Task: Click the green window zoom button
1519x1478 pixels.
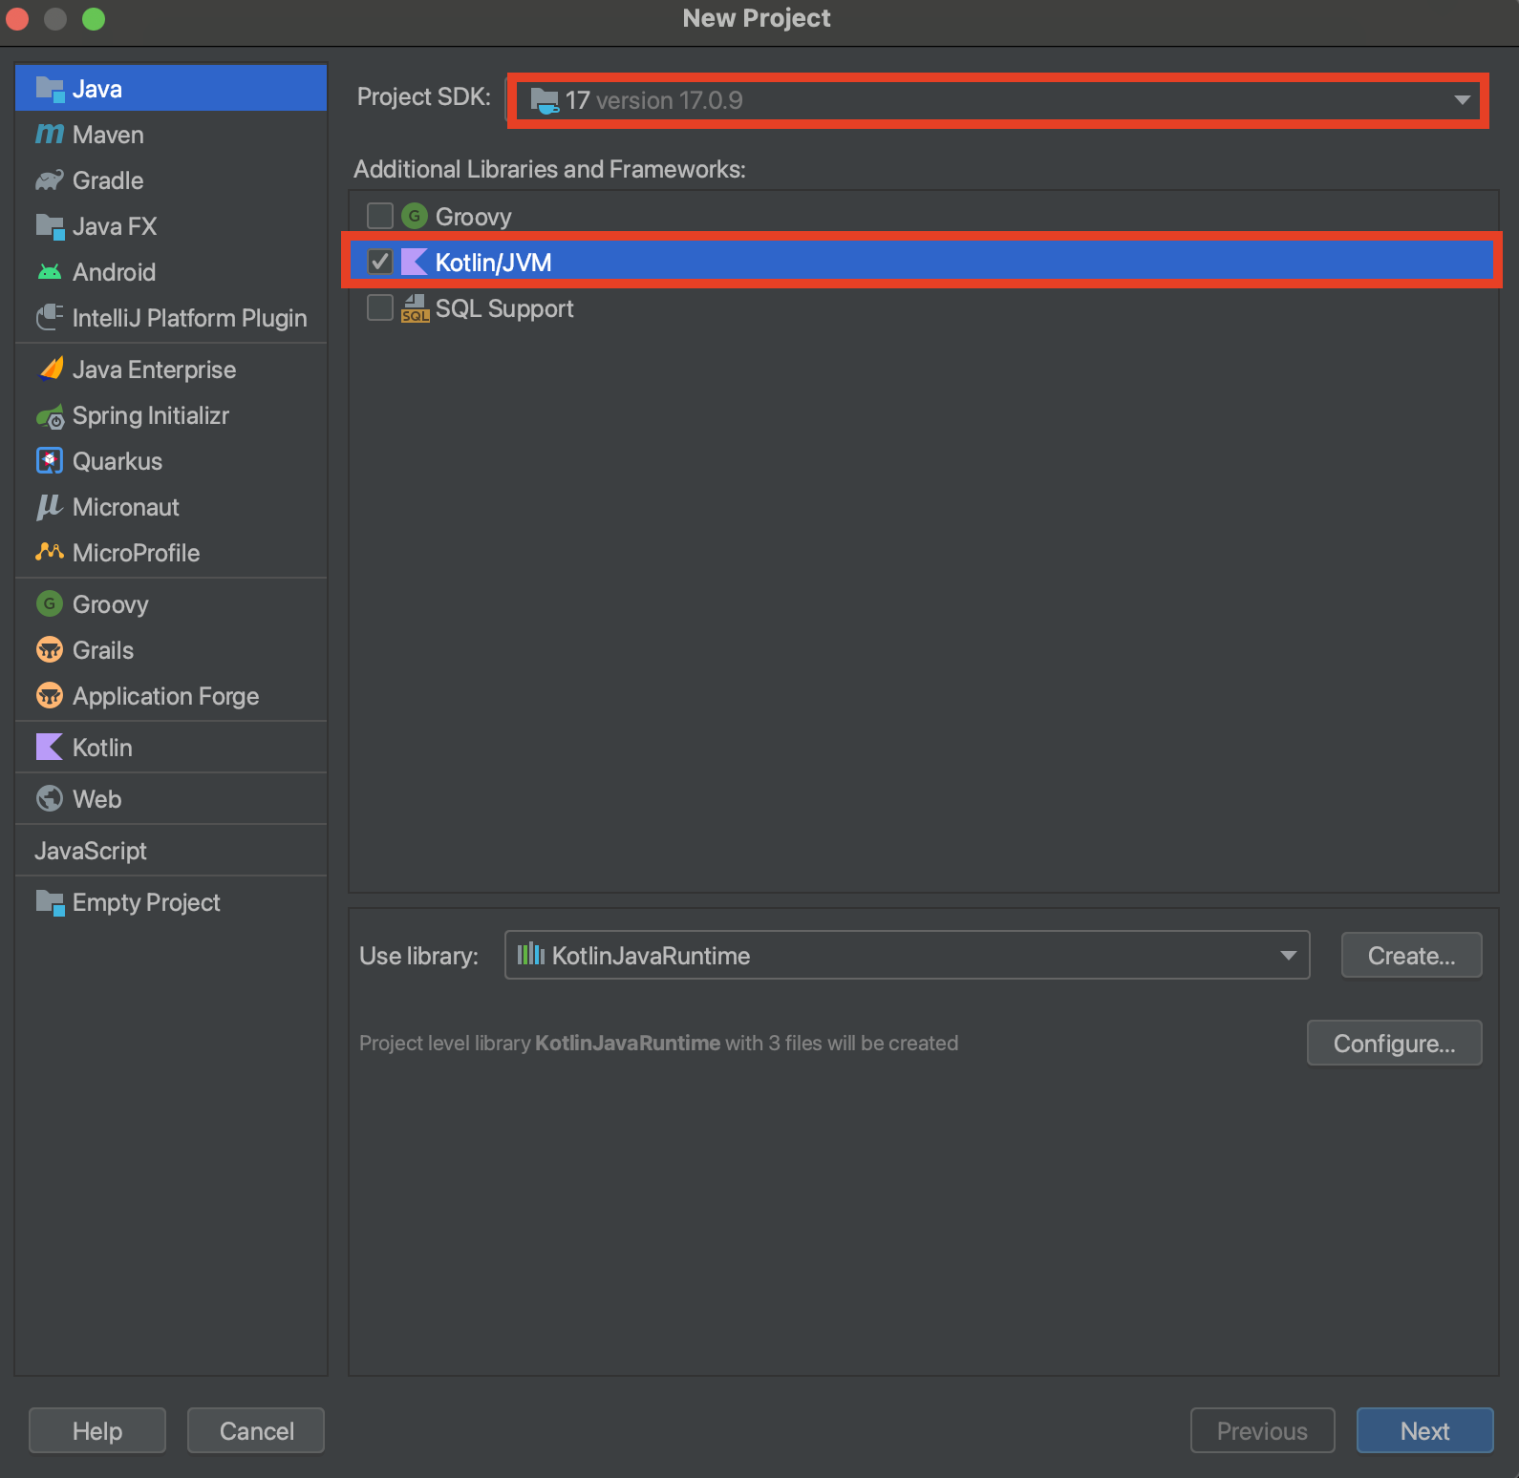Action: tap(94, 19)
